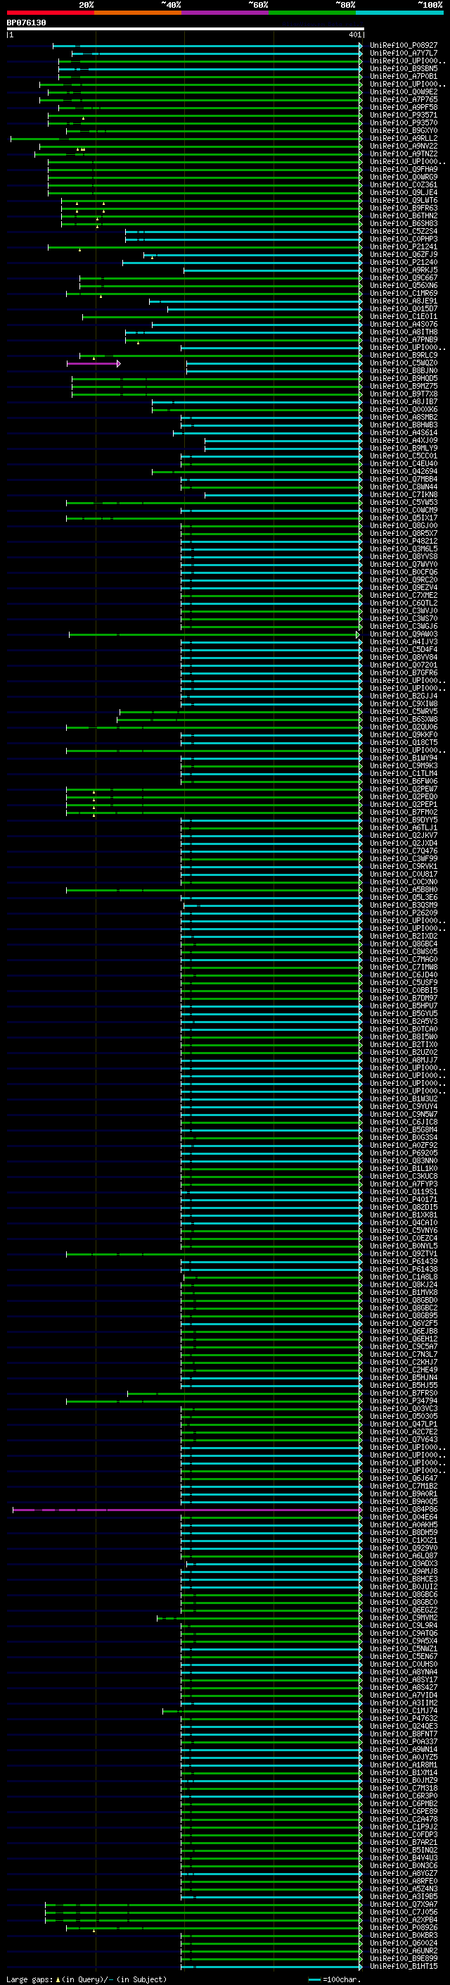Open hit UniRef100_C1MJ74

coord(403,1710)
